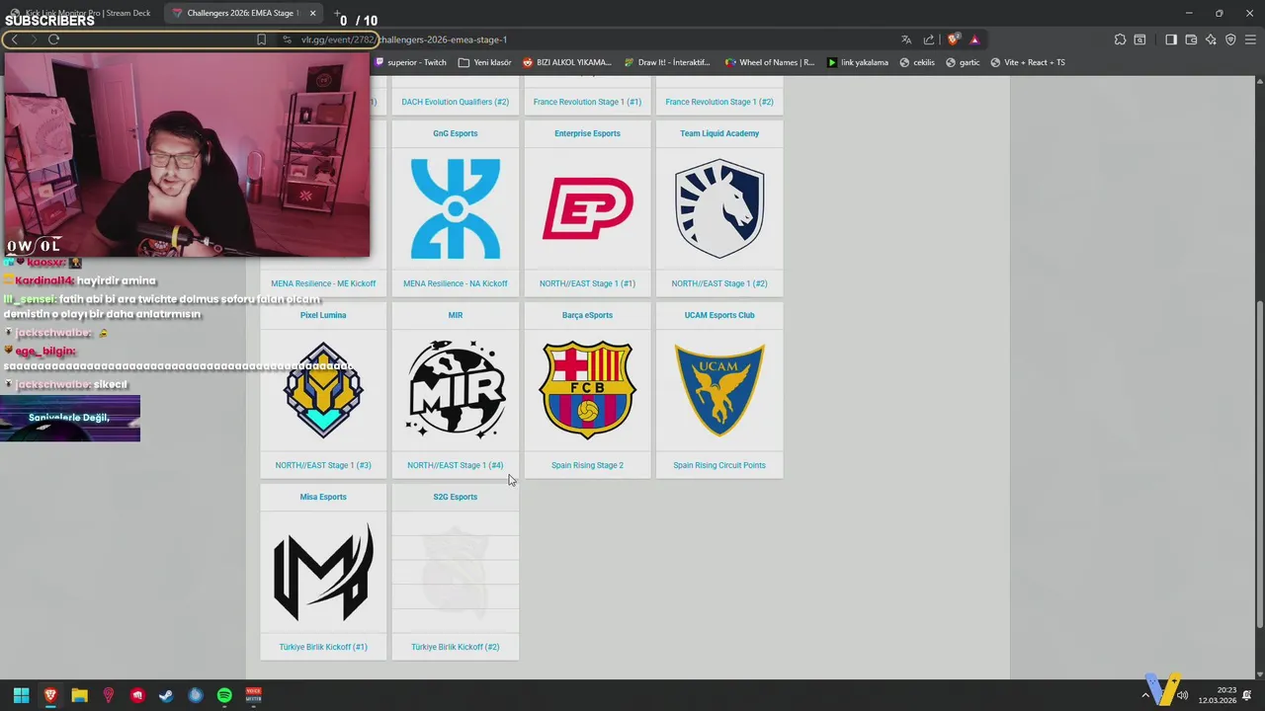Click the Enterprise Esports EP logo
The image size is (1265, 711).
587,208
